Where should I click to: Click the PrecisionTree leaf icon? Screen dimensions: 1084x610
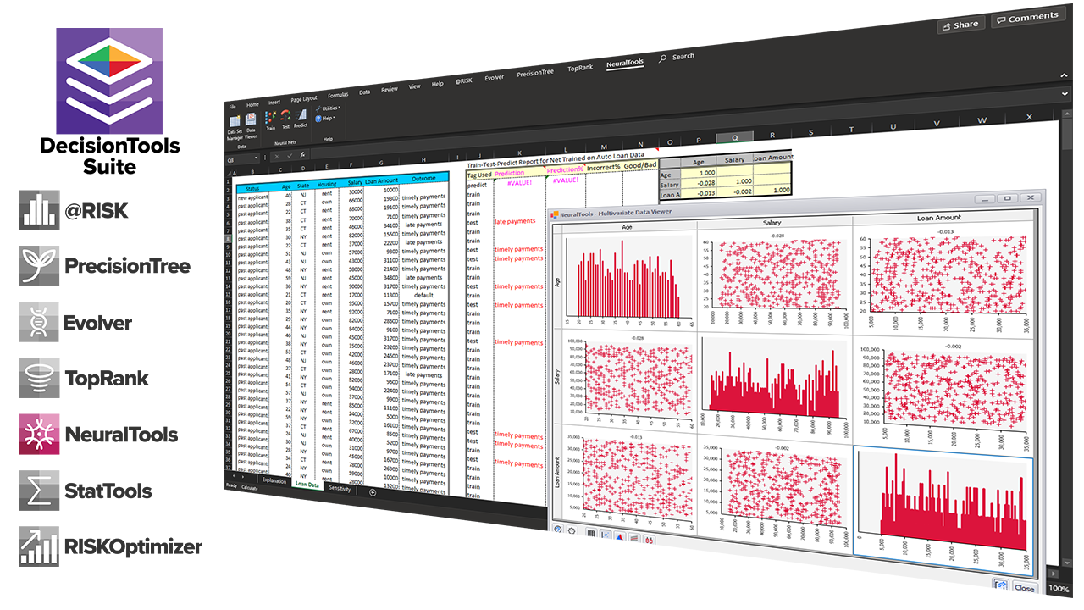pyautogui.click(x=39, y=266)
